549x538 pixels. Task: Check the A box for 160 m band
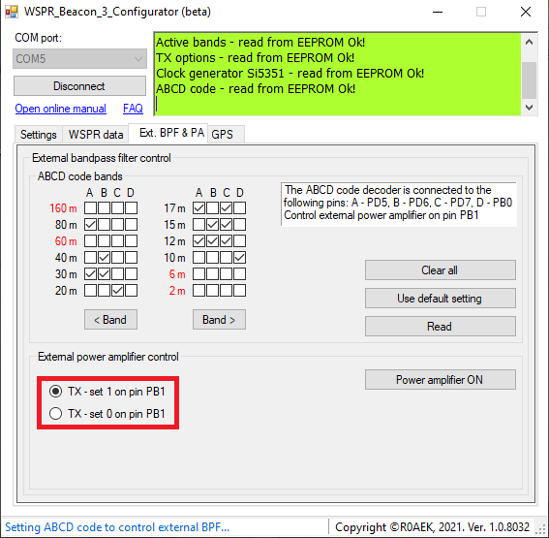click(x=90, y=207)
